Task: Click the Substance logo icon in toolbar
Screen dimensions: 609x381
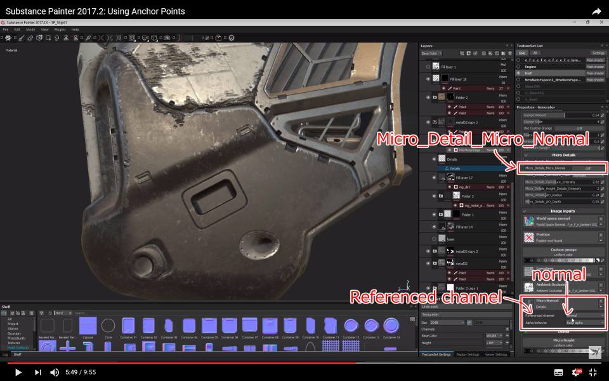Action: click(8, 37)
